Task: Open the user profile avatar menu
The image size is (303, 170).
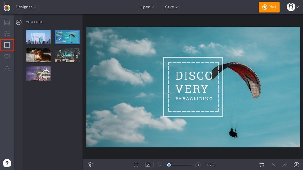Action: point(292,7)
